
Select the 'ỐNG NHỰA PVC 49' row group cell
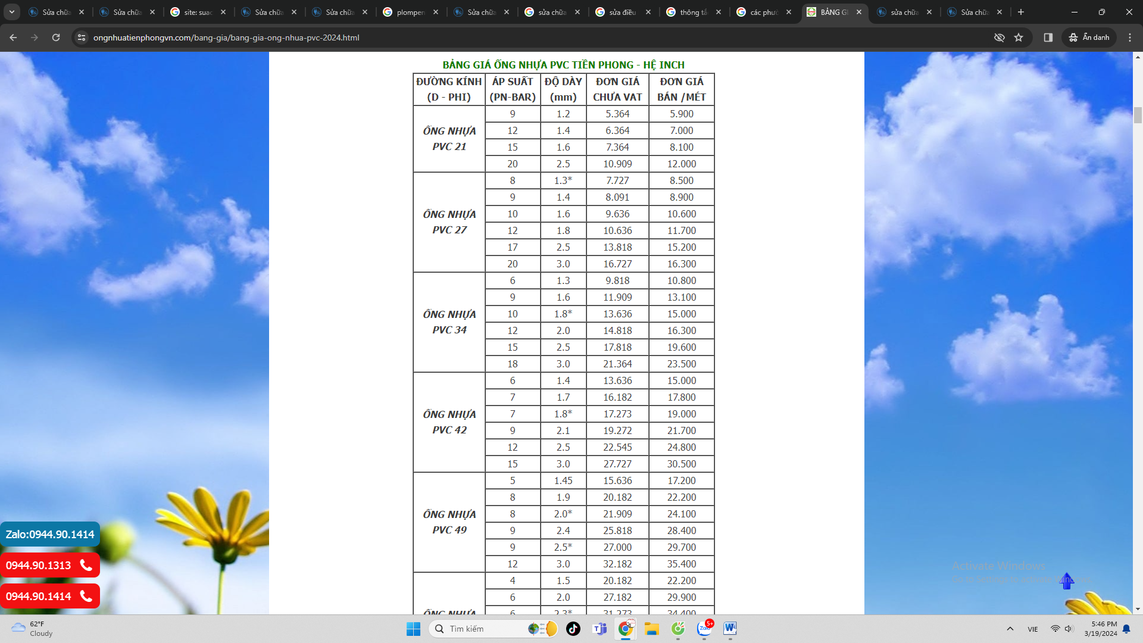click(x=449, y=522)
